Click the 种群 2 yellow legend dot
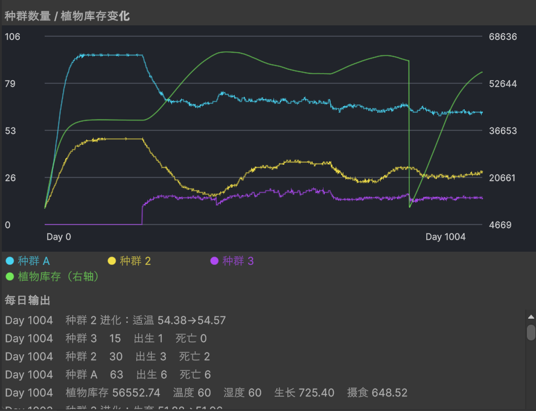The width and height of the screenshot is (536, 411). (x=112, y=261)
